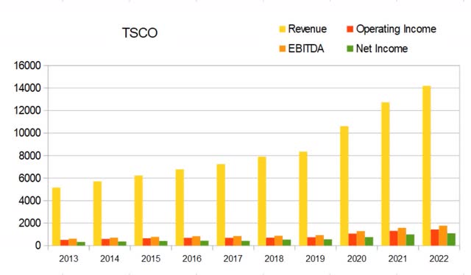Click the 4000 y-axis label
Viewport: 471px width, 275px height.
[29, 201]
